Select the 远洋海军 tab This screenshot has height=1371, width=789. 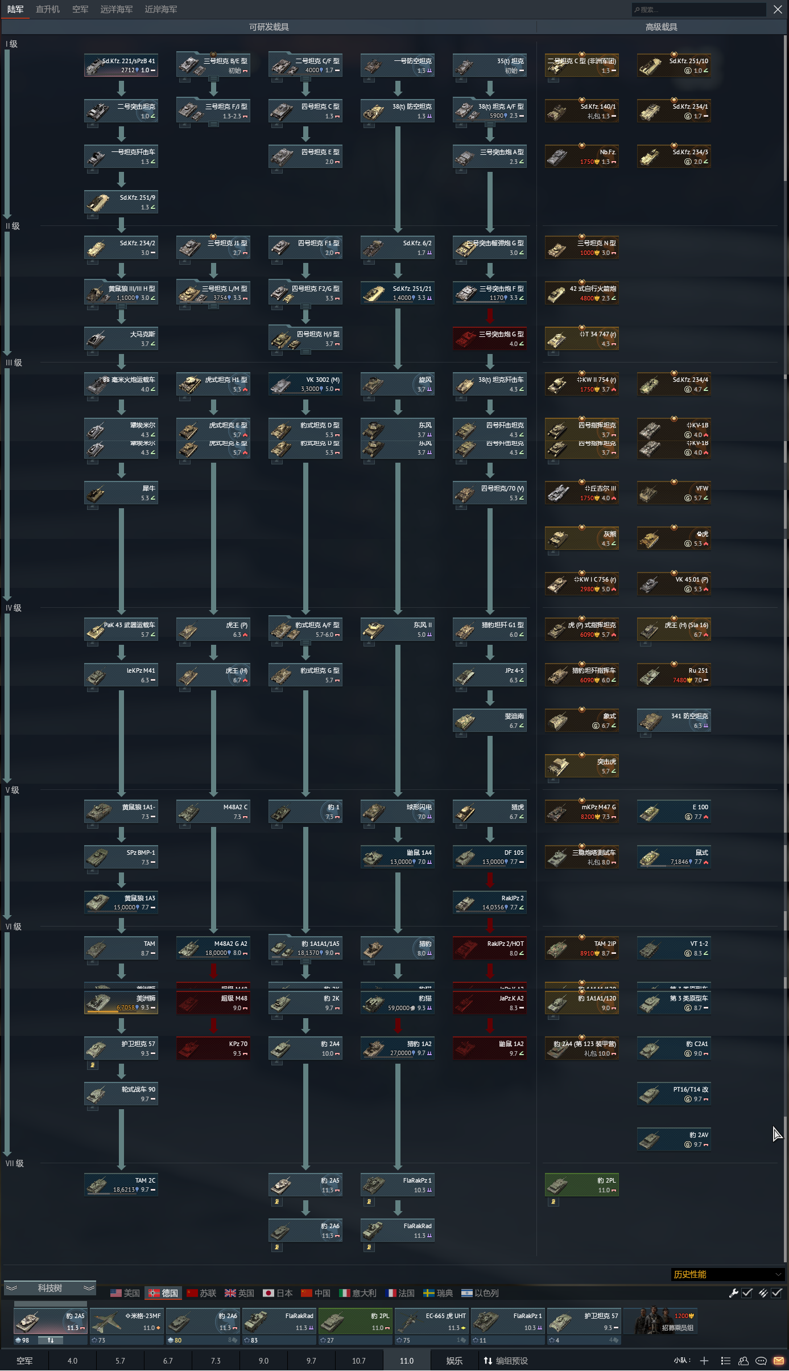coord(117,9)
